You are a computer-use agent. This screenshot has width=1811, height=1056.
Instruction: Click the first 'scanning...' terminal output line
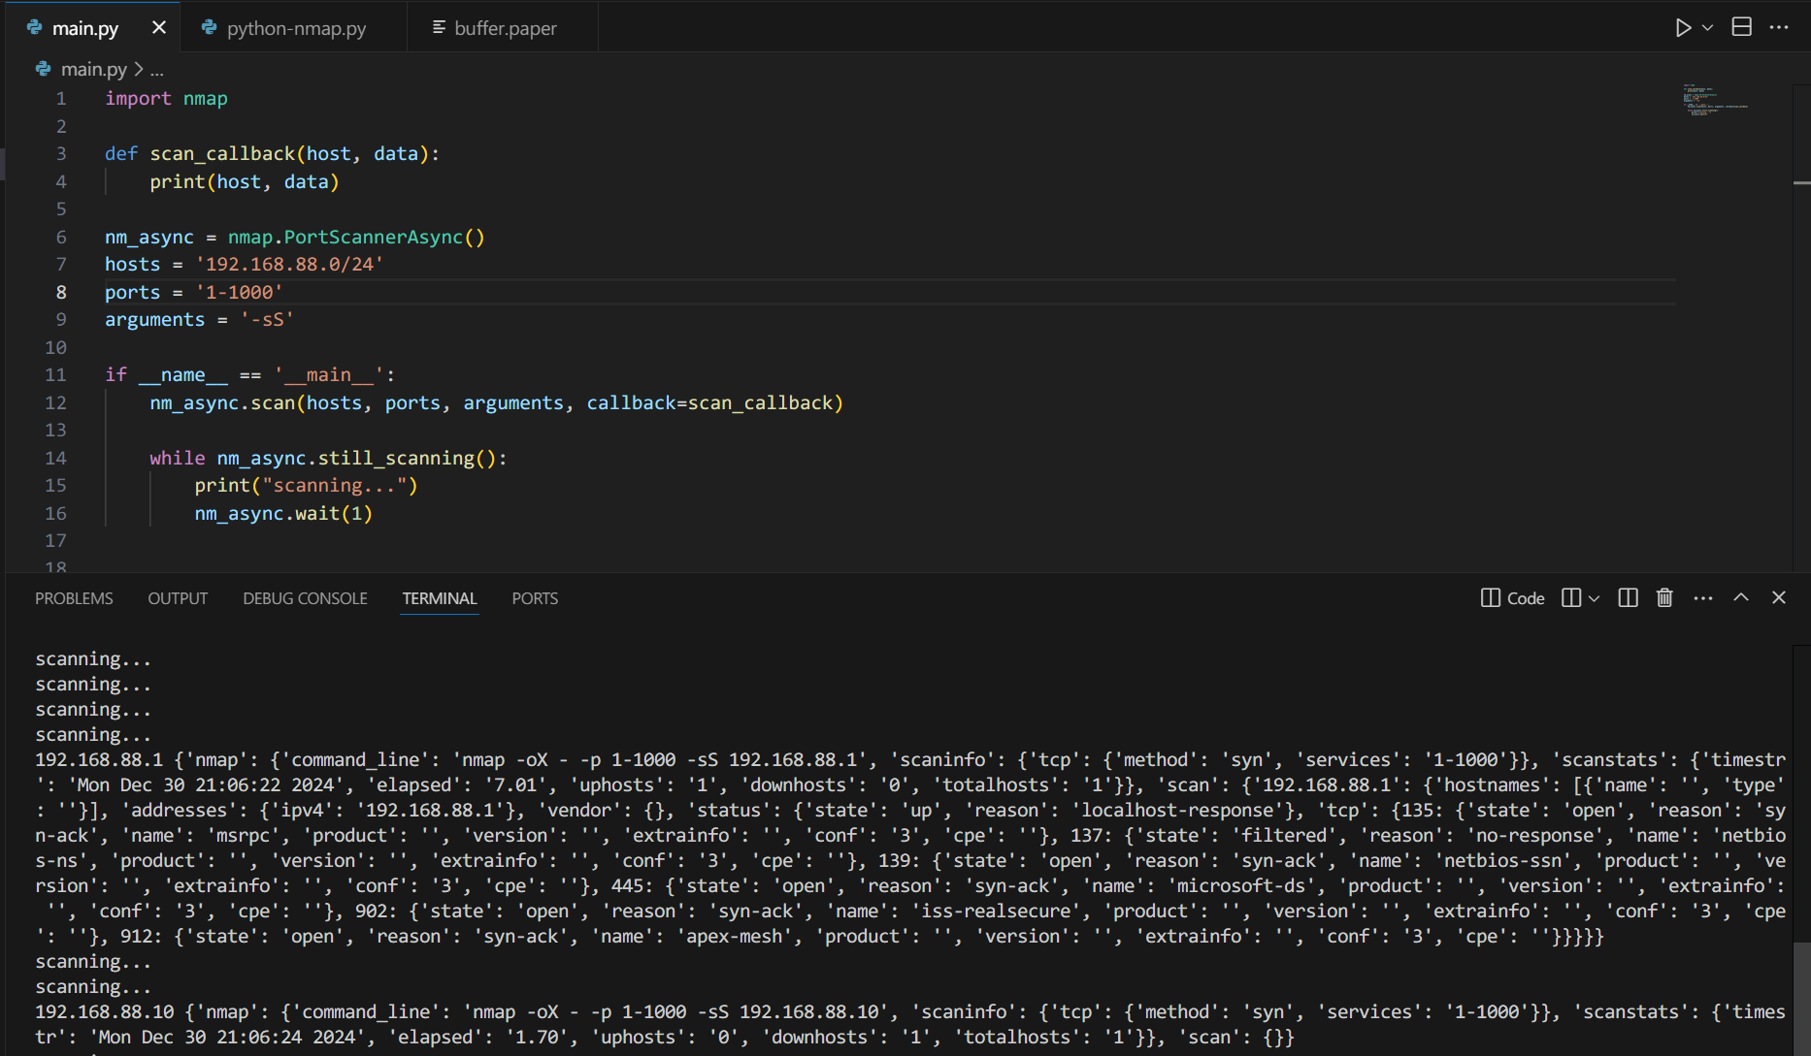(93, 658)
